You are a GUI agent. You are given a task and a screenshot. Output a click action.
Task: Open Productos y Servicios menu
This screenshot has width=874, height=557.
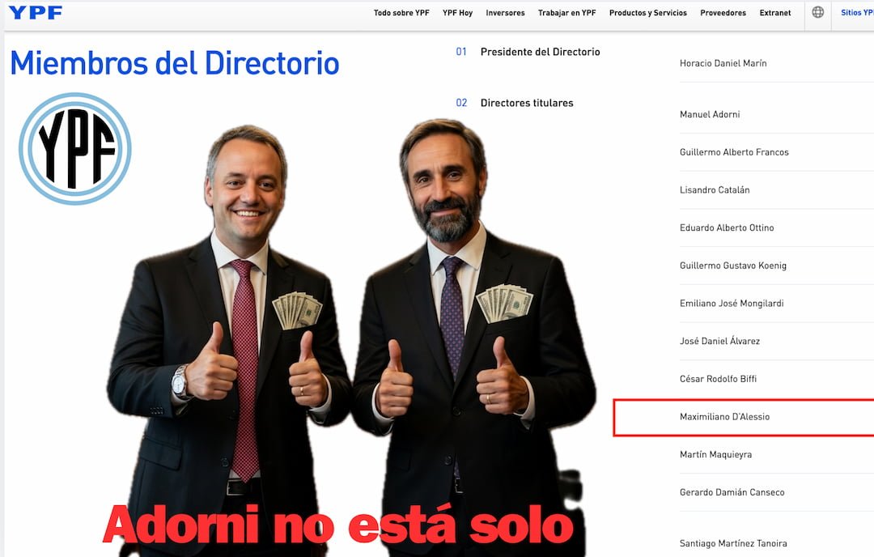click(x=647, y=13)
